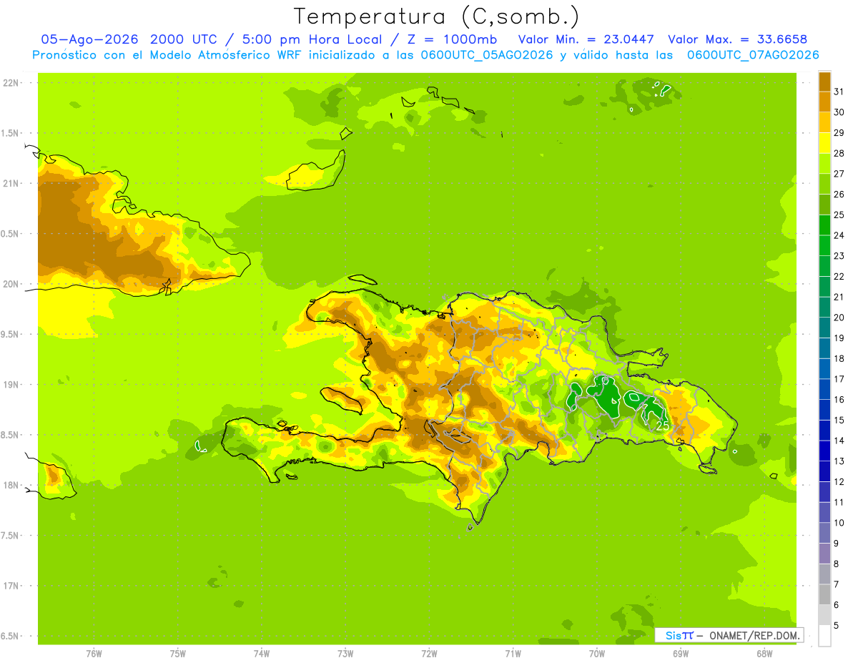Pick the white swatch below the 5 mark
This screenshot has height=663, width=858.
pyautogui.click(x=824, y=636)
